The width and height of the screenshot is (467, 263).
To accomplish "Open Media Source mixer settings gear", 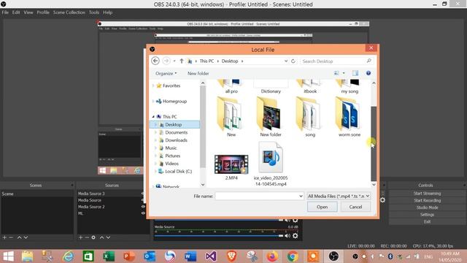I will pyautogui.click(x=295, y=235).
